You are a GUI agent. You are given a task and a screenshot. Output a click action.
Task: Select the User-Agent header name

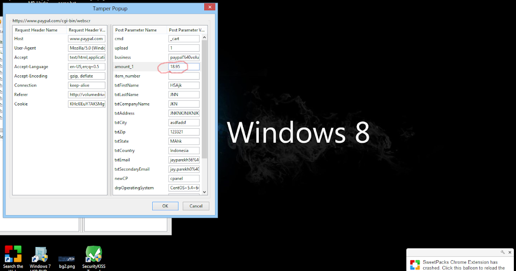(25, 48)
